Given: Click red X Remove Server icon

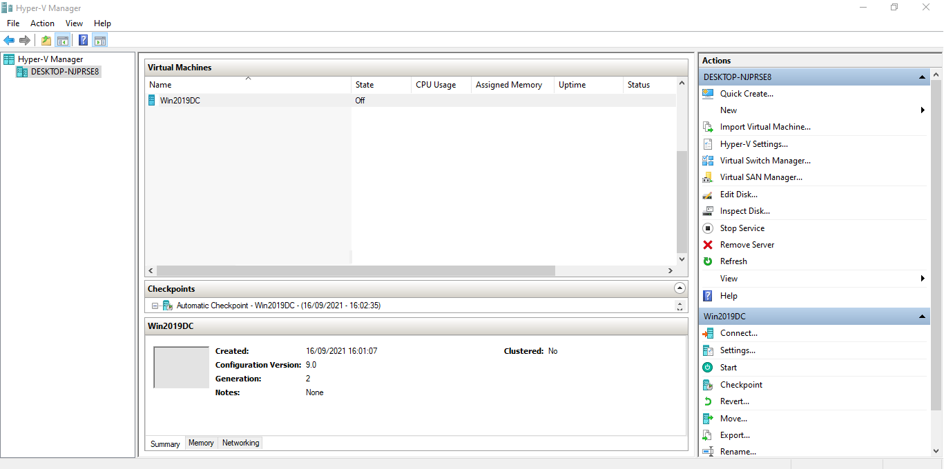Looking at the screenshot, I should 708,245.
